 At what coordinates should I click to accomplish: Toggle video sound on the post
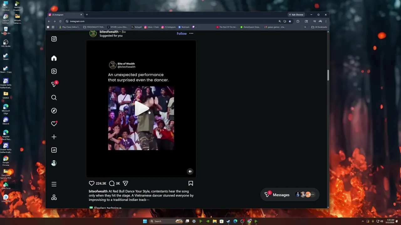[x=190, y=171]
